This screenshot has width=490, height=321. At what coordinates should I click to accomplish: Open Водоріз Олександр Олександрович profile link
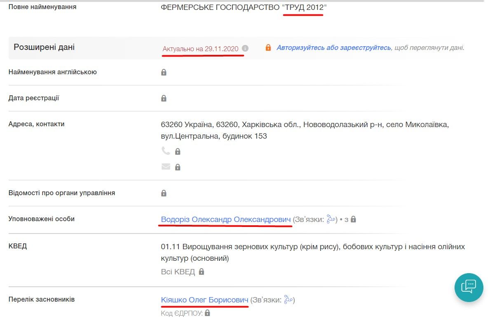pos(226,219)
